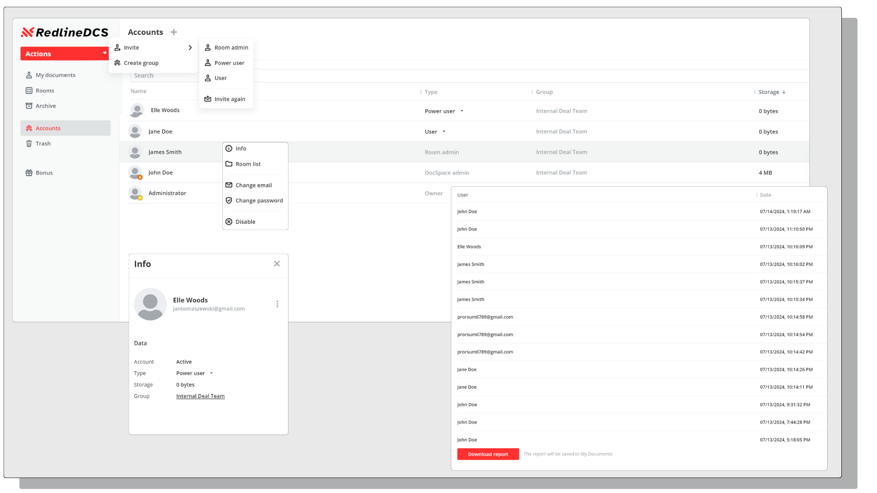Select My documents in sidebar
Image resolution: width=877 pixels, height=493 pixels.
56,75
